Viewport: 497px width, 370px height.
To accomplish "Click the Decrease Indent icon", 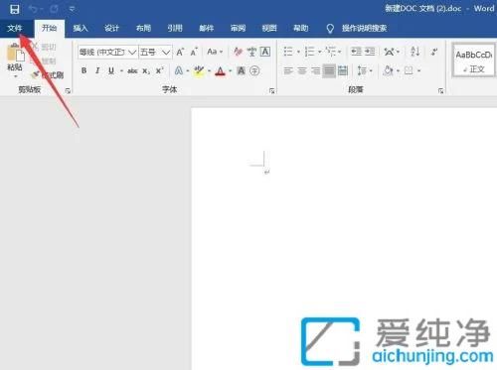I will [356, 52].
